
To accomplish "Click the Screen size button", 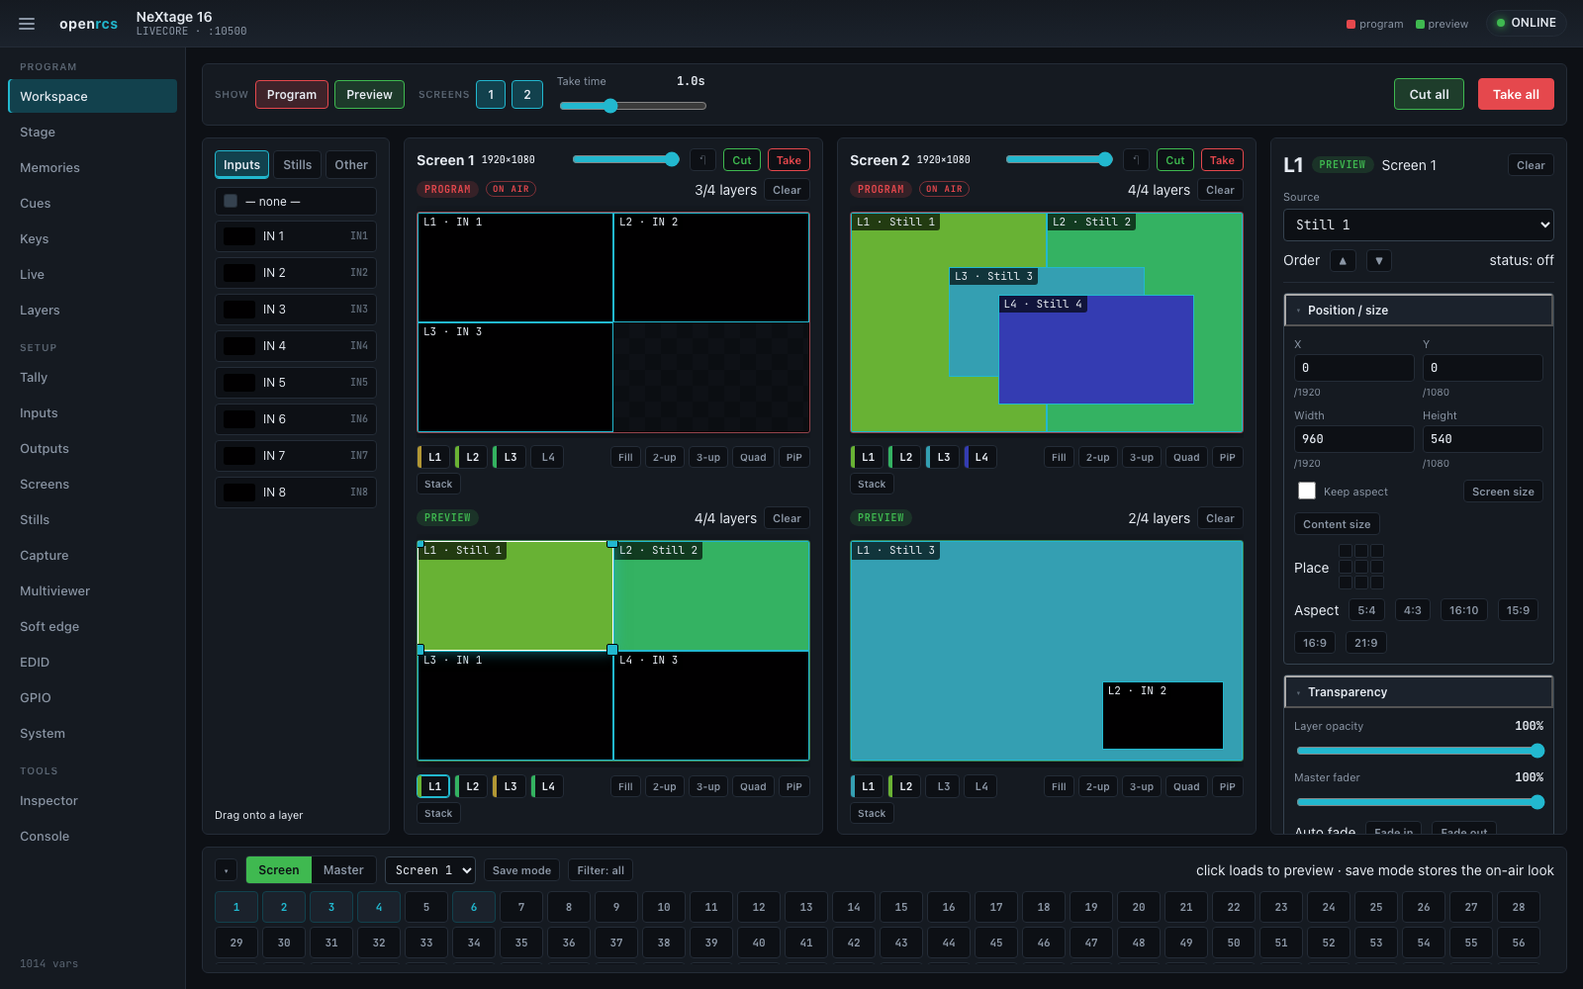I will pos(1502,492).
